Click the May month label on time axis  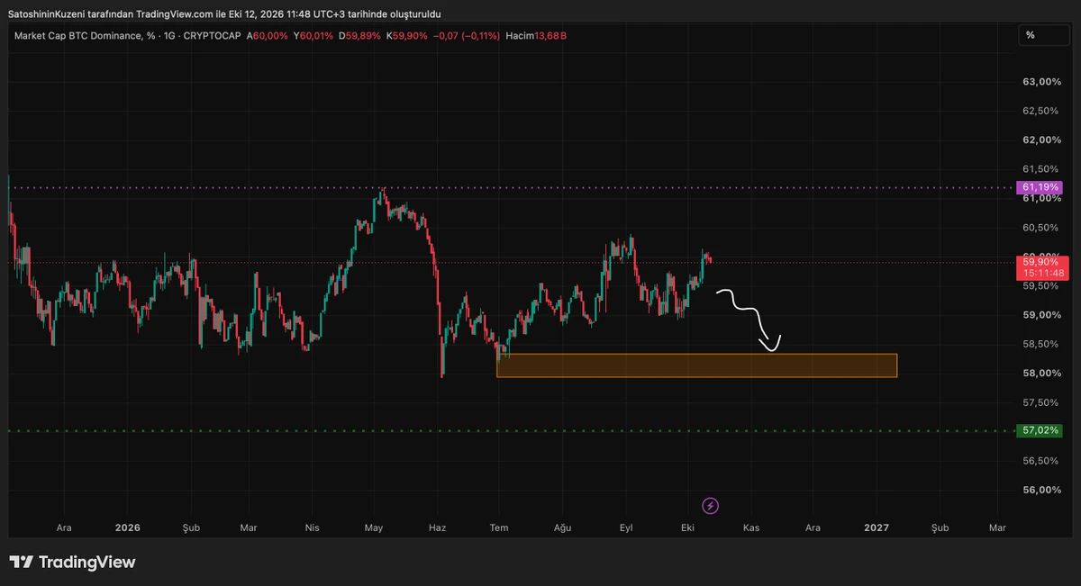point(375,527)
